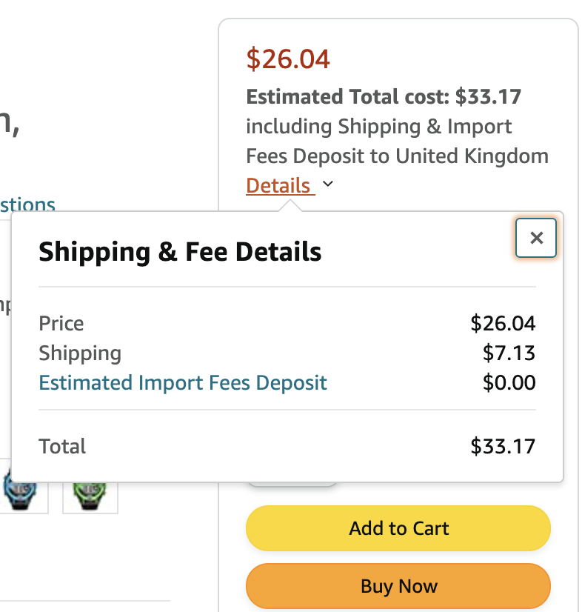The width and height of the screenshot is (582, 612).
Task: Click the Price label in popover
Action: click(61, 324)
